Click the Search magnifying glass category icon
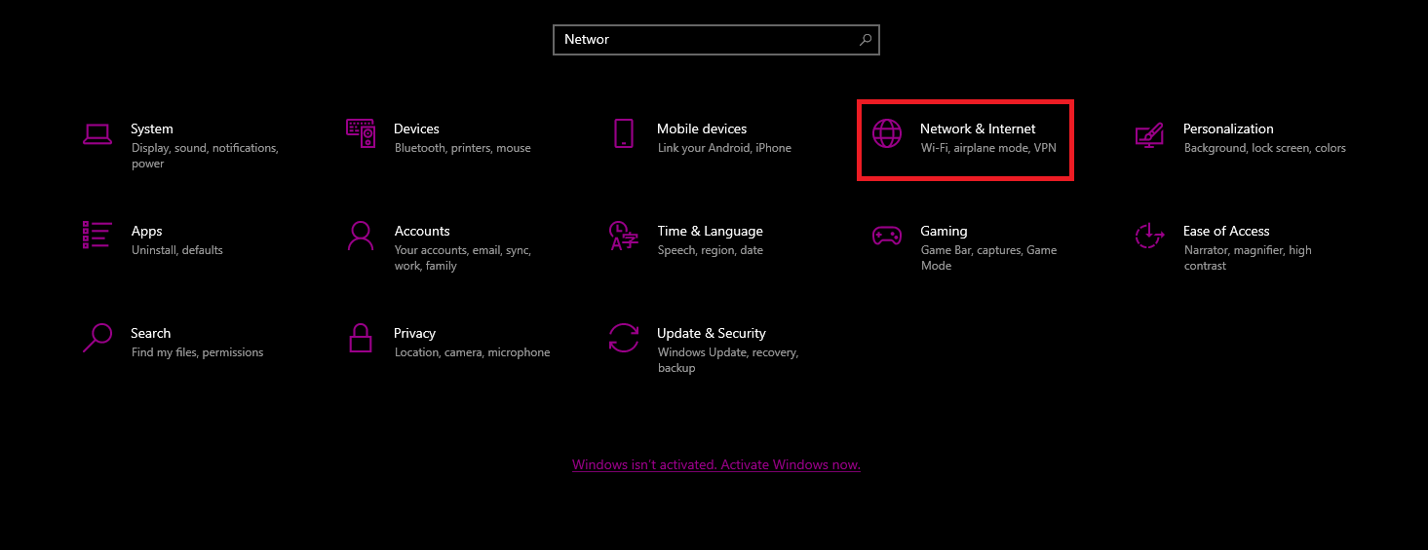The height and width of the screenshot is (550, 1428). click(97, 338)
